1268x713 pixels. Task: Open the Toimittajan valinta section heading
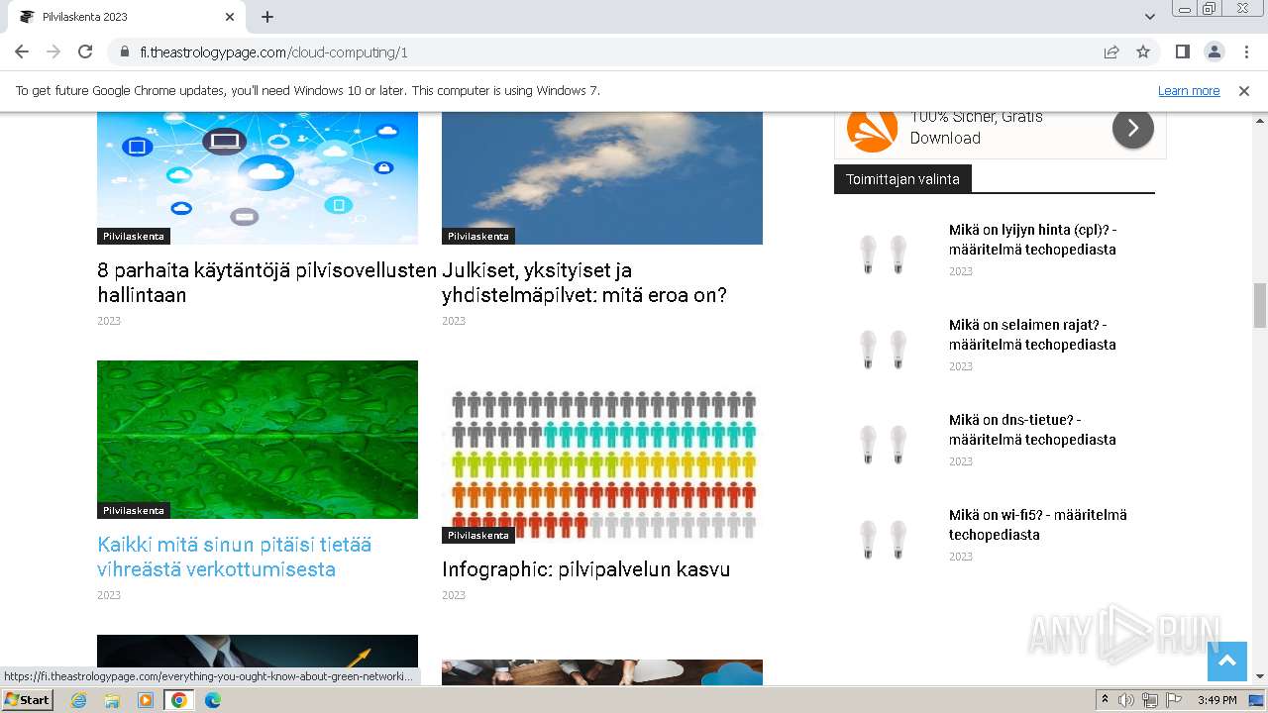[x=902, y=179]
